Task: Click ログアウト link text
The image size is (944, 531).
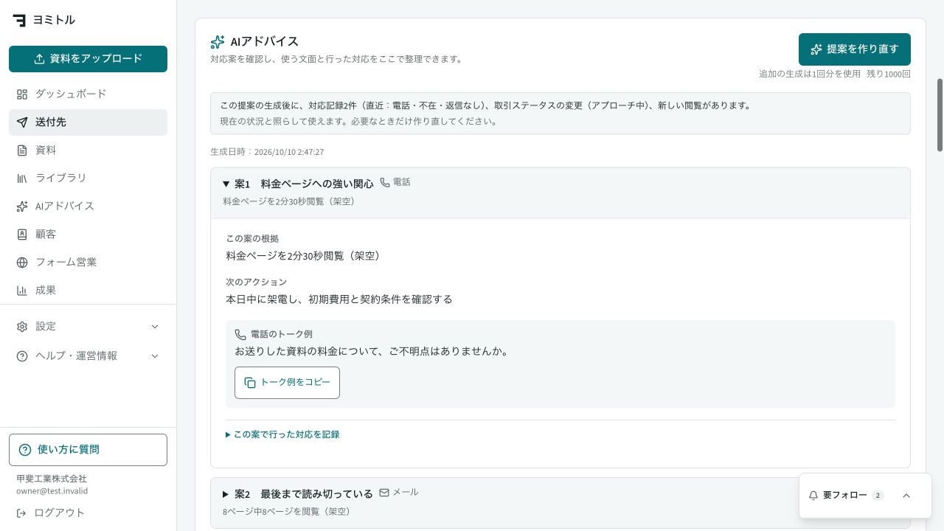Action: pos(60,513)
